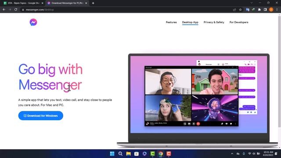
Task: Open the Extensions puzzle piece menu
Action: pos(259,10)
